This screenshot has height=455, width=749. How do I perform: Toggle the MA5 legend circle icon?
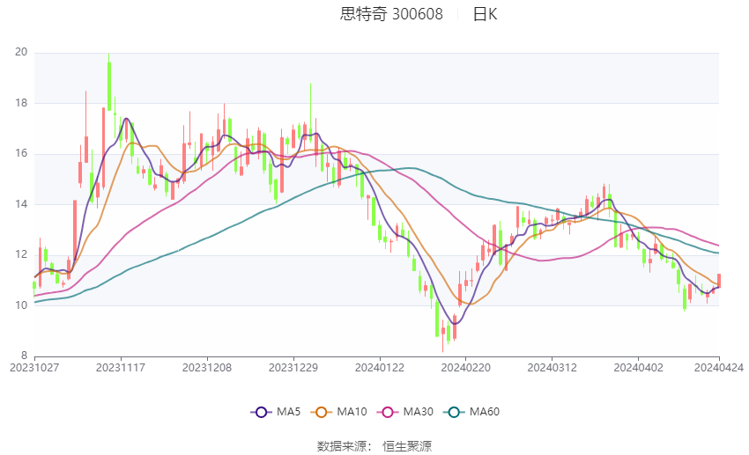261,412
